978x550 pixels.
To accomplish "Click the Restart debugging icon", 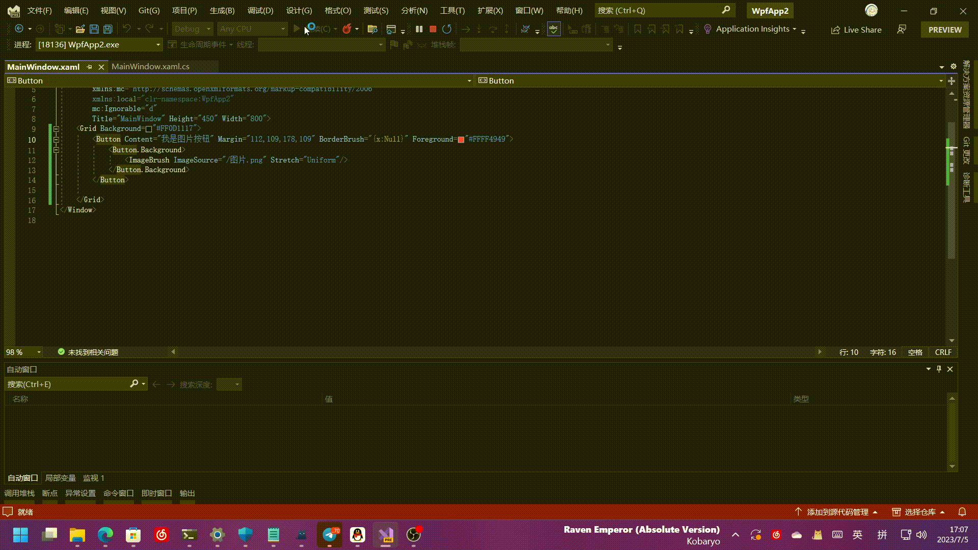I will tap(447, 30).
